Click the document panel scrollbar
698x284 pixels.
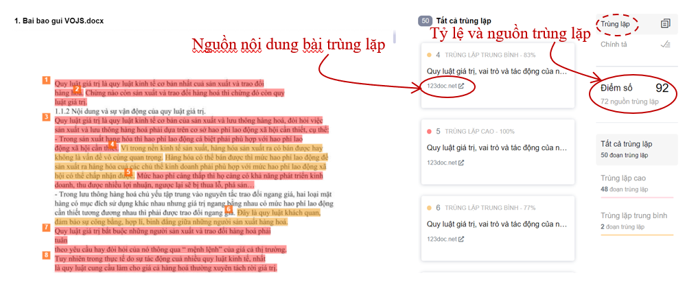pos(394,36)
